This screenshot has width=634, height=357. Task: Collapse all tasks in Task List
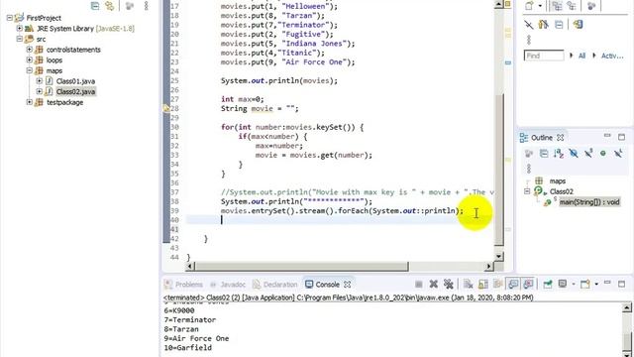559,25
